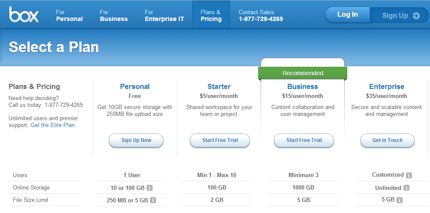Open info icon next to 10 or 100 GB
The width and height of the screenshot is (430, 213).
(x=150, y=188)
